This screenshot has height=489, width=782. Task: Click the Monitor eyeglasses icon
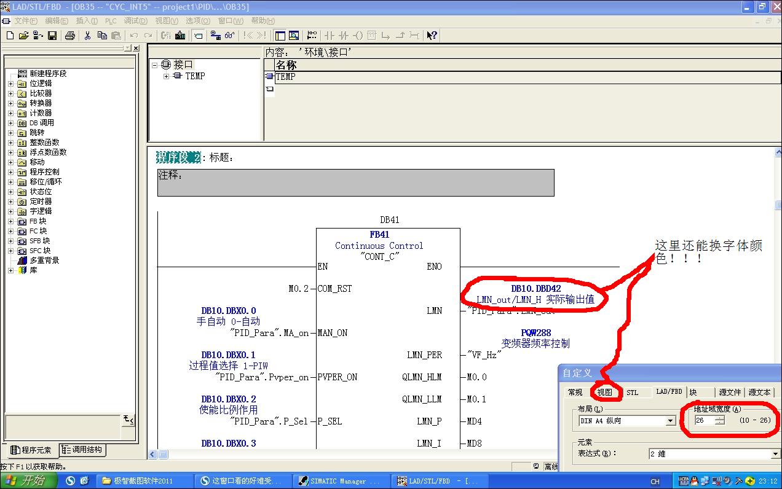[229, 36]
